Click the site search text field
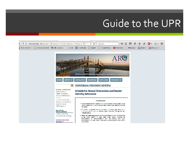Screen dimensions: 189x142 (x=63, y=85)
